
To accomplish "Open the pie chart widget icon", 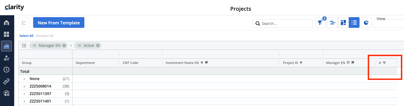I will tap(366, 23).
